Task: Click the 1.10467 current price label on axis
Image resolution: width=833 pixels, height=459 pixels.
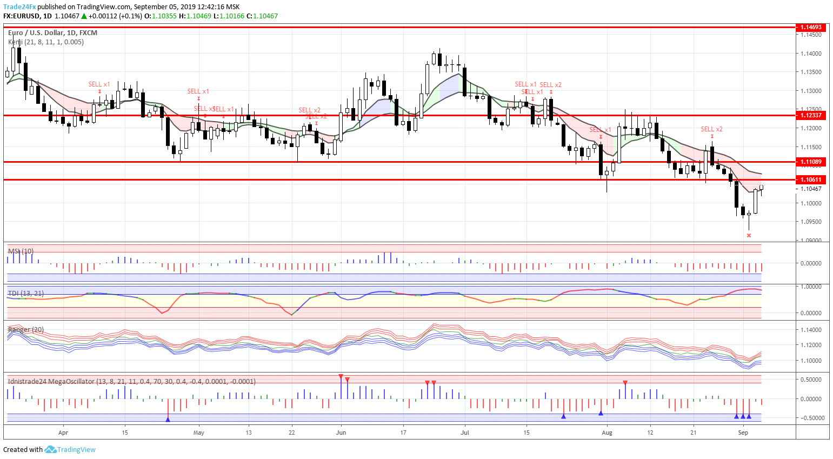Action: pos(811,189)
